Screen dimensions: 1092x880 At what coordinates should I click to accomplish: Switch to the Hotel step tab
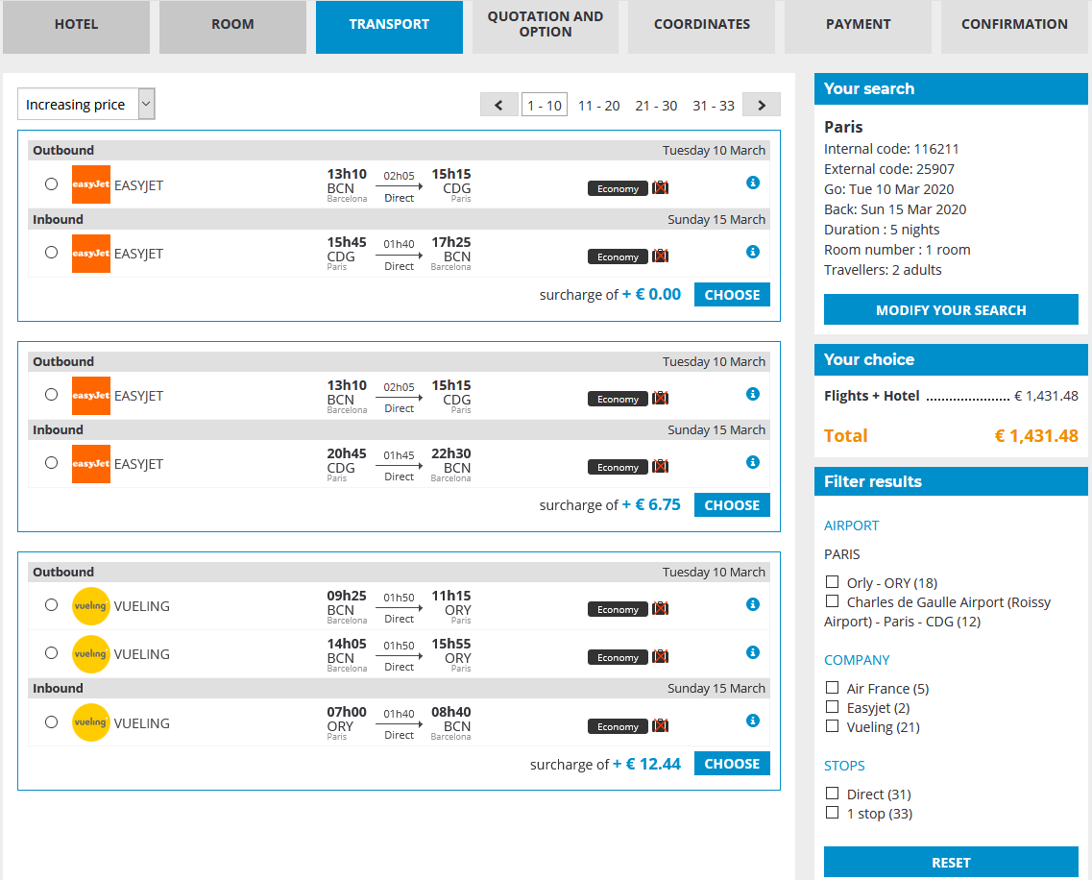click(77, 25)
